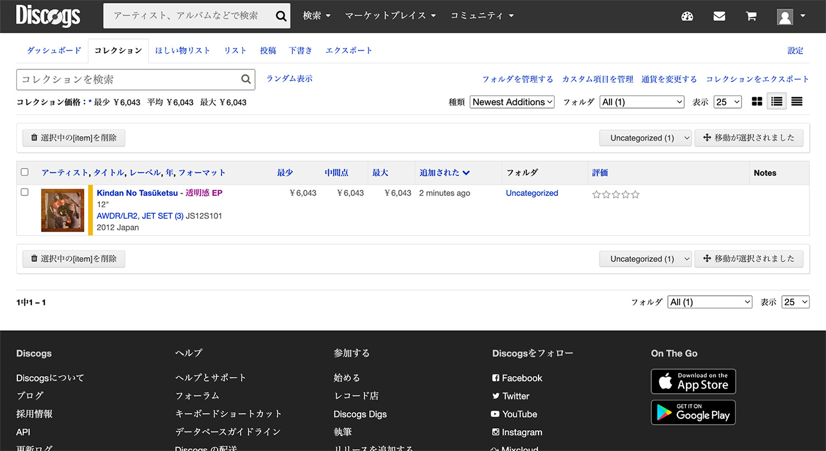Check the select-all checkbox in table header
826x451 pixels.
point(25,172)
